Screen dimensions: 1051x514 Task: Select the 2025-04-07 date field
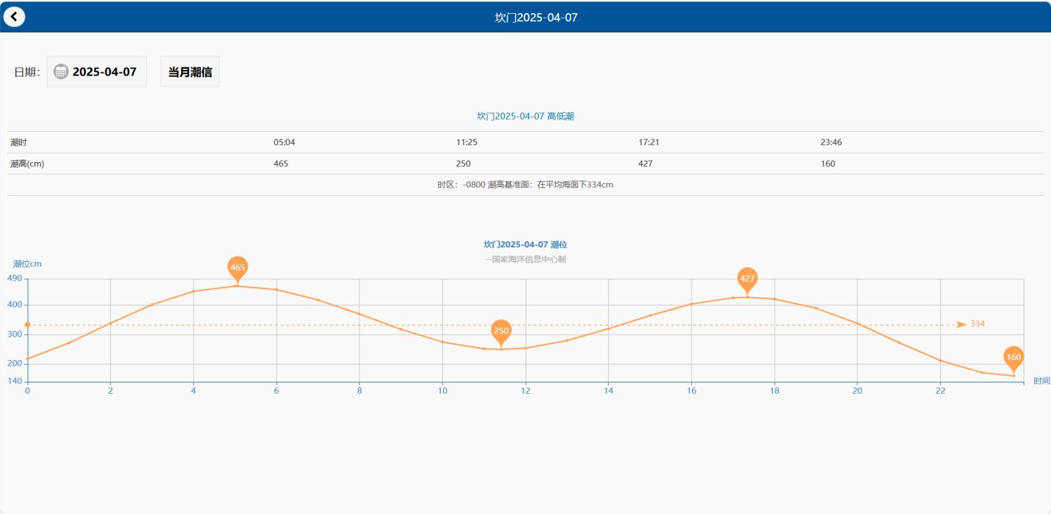coord(105,71)
